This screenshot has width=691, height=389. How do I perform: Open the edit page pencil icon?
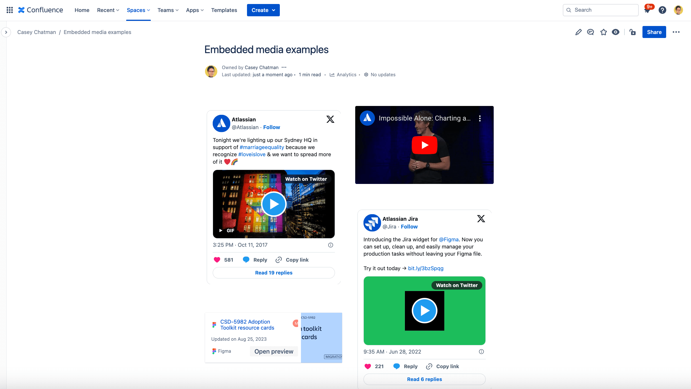(x=578, y=32)
